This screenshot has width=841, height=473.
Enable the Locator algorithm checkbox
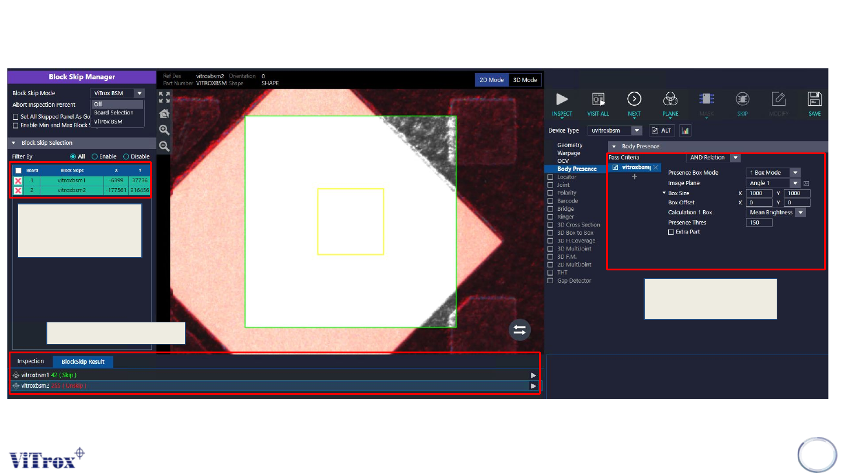[550, 177]
